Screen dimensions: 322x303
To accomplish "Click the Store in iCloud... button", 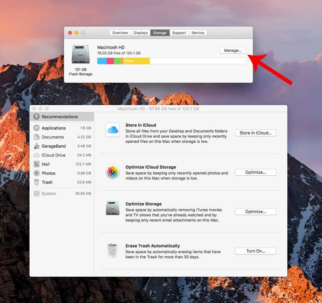I will tap(255, 133).
